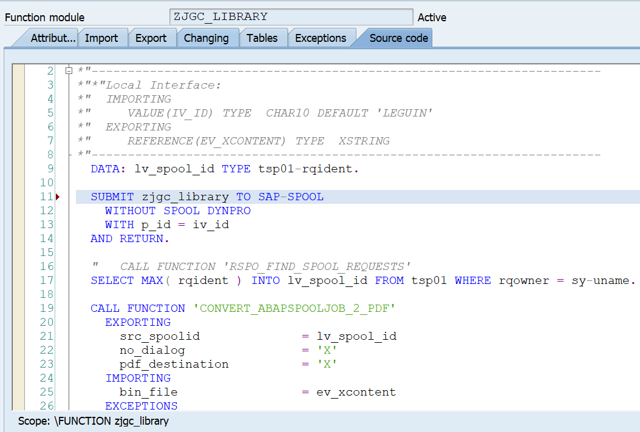Click the Source code tab
Image resolution: width=640 pixels, height=432 pixels.
point(398,37)
